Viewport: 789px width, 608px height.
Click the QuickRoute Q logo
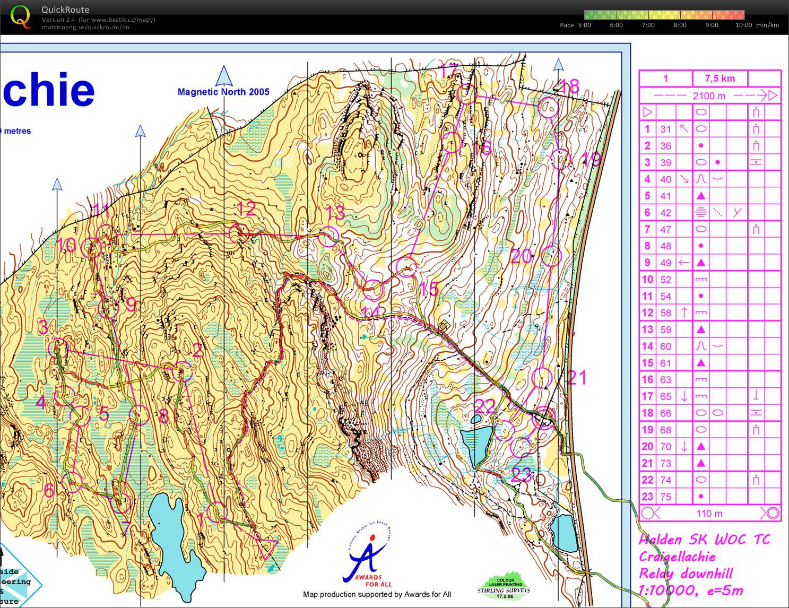(20, 16)
